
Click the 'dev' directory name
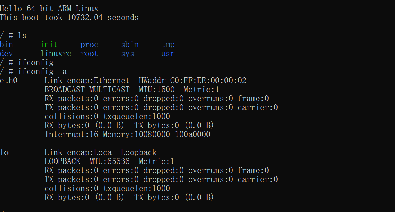tap(6, 54)
